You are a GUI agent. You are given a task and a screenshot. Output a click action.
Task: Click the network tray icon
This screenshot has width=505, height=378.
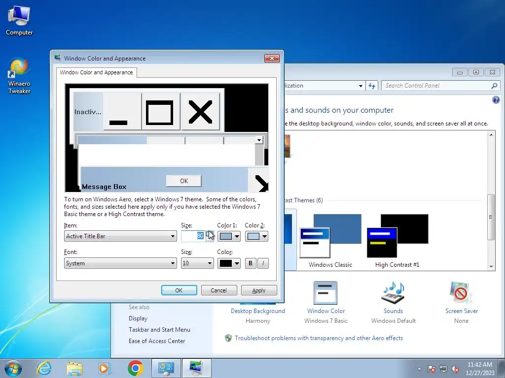point(443,369)
